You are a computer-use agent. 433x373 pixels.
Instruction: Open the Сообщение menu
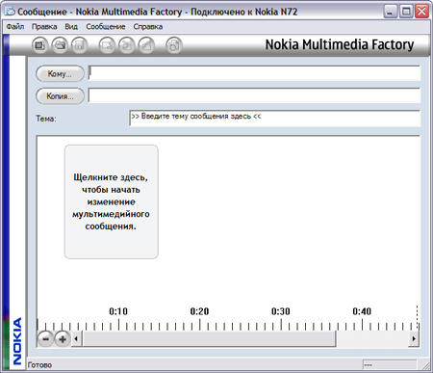point(106,27)
